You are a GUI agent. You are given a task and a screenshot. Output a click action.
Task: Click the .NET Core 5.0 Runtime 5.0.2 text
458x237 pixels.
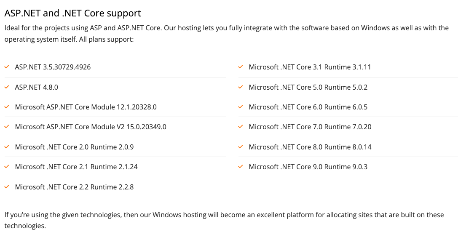click(x=308, y=87)
